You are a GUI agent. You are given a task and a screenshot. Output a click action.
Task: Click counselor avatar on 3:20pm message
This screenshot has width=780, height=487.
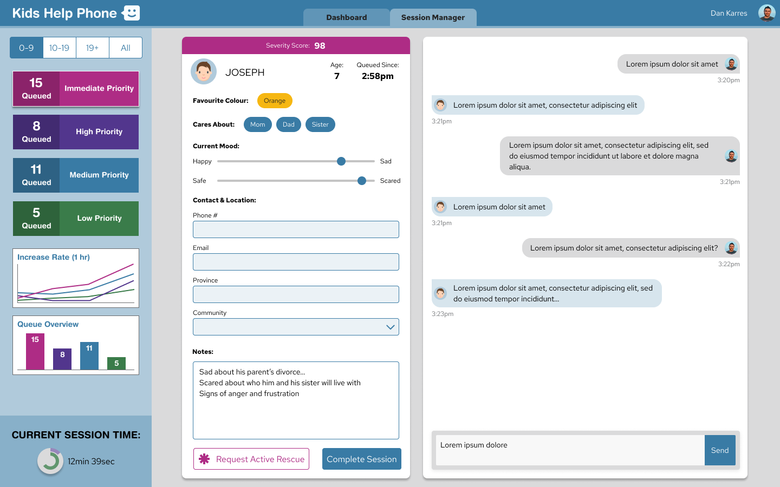pos(731,64)
